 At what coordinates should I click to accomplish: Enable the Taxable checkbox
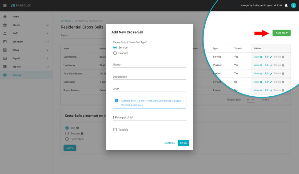point(115,130)
